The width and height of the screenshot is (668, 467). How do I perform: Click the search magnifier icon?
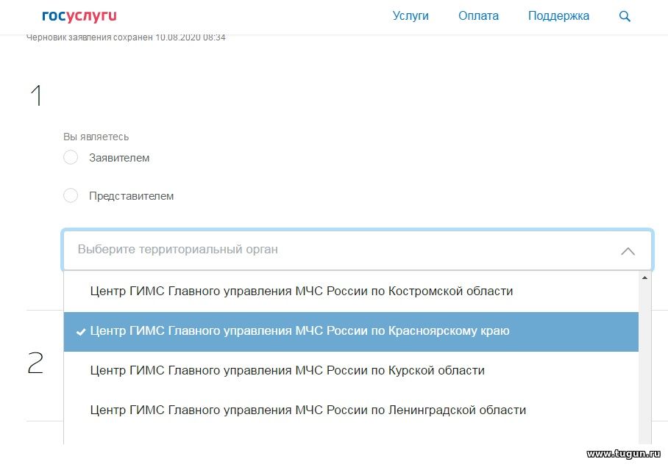tap(625, 16)
